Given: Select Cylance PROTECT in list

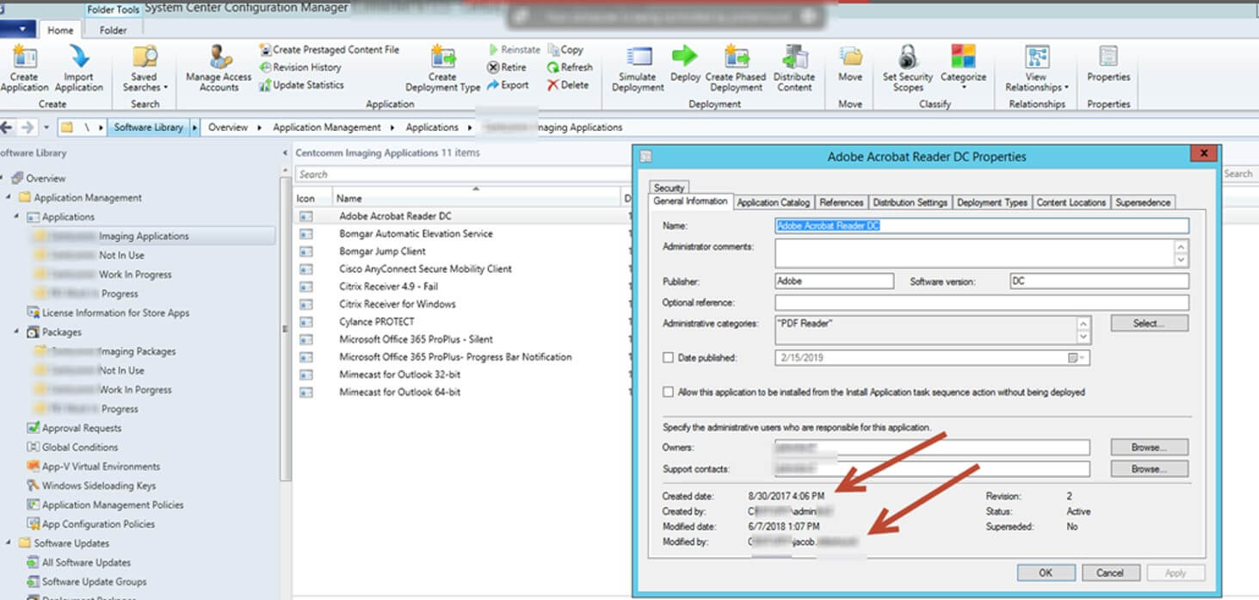Looking at the screenshot, I should pos(376,321).
